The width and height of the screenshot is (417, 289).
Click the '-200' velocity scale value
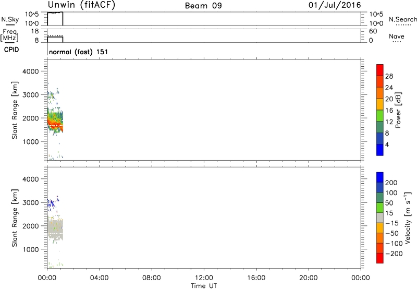394,254
